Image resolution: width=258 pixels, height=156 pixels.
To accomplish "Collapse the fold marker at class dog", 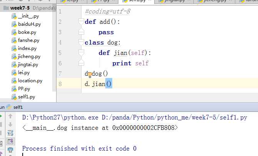I will point(81,42).
